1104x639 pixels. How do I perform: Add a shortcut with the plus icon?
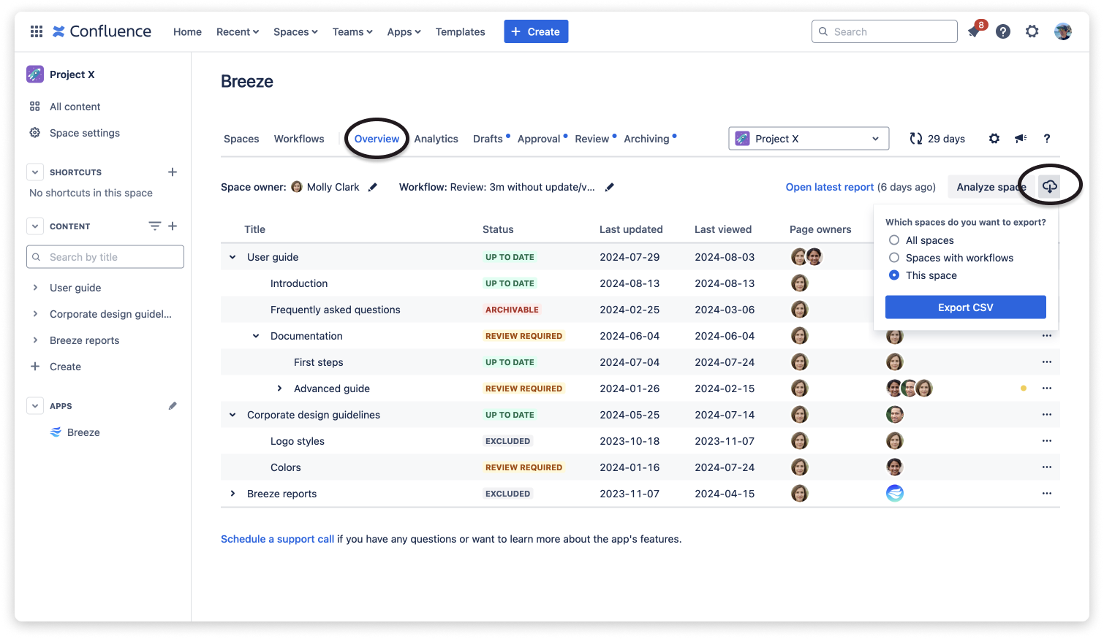[173, 172]
